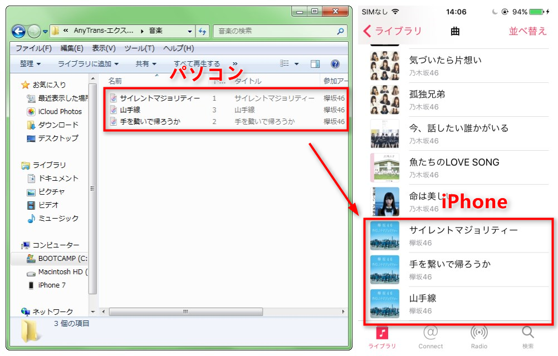Open view options dropdown arrow
The image size is (558, 356).
coord(296,64)
